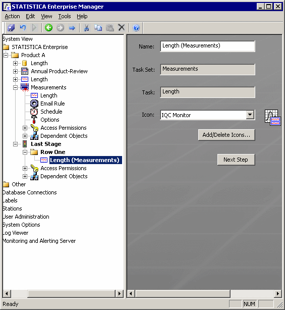Click the Copy toolbar icon
The width and height of the screenshot is (285, 310).
click(98, 28)
